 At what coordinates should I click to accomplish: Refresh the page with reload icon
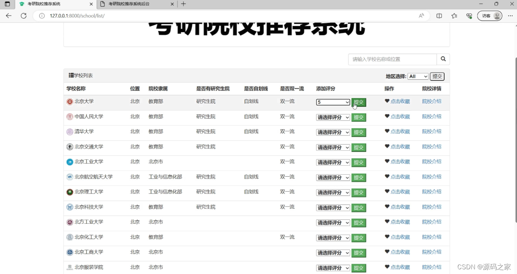(x=24, y=16)
